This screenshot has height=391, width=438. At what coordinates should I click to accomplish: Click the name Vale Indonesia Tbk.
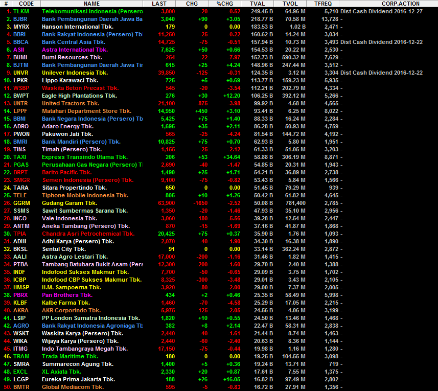pyautogui.click(x=70, y=218)
